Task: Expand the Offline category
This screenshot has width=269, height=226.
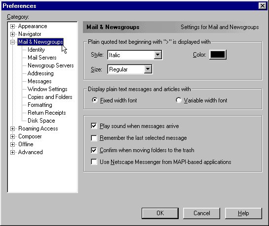Action: click(x=12, y=144)
